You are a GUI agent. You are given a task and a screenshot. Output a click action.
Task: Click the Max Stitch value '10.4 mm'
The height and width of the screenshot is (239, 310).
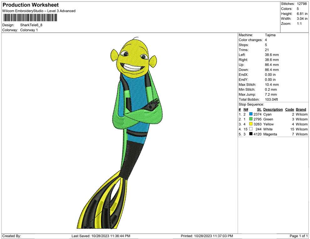coord(272,85)
